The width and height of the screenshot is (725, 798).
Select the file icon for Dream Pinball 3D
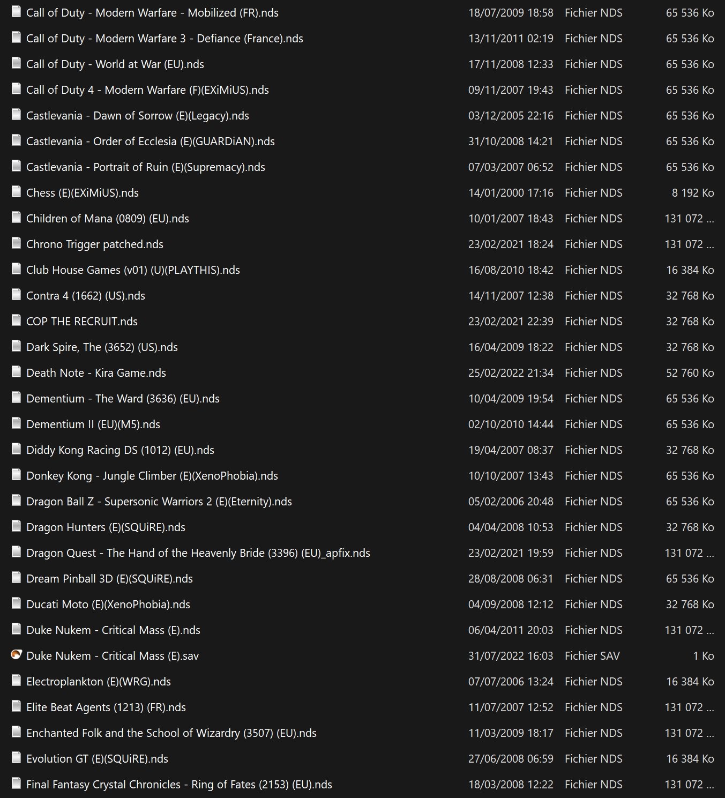(16, 578)
